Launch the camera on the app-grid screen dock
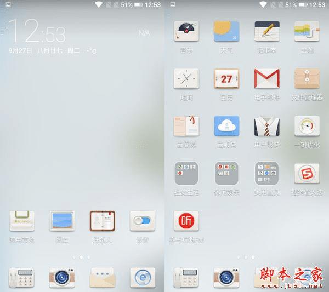Screen dimensions: 329x292 click(226, 278)
